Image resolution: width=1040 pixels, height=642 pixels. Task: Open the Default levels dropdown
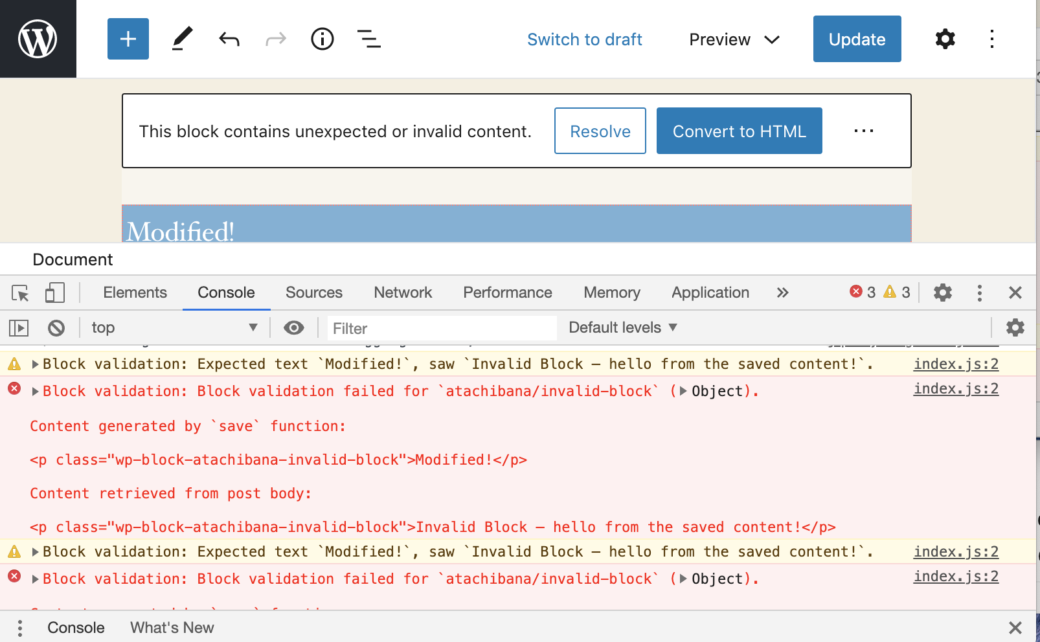click(x=620, y=327)
